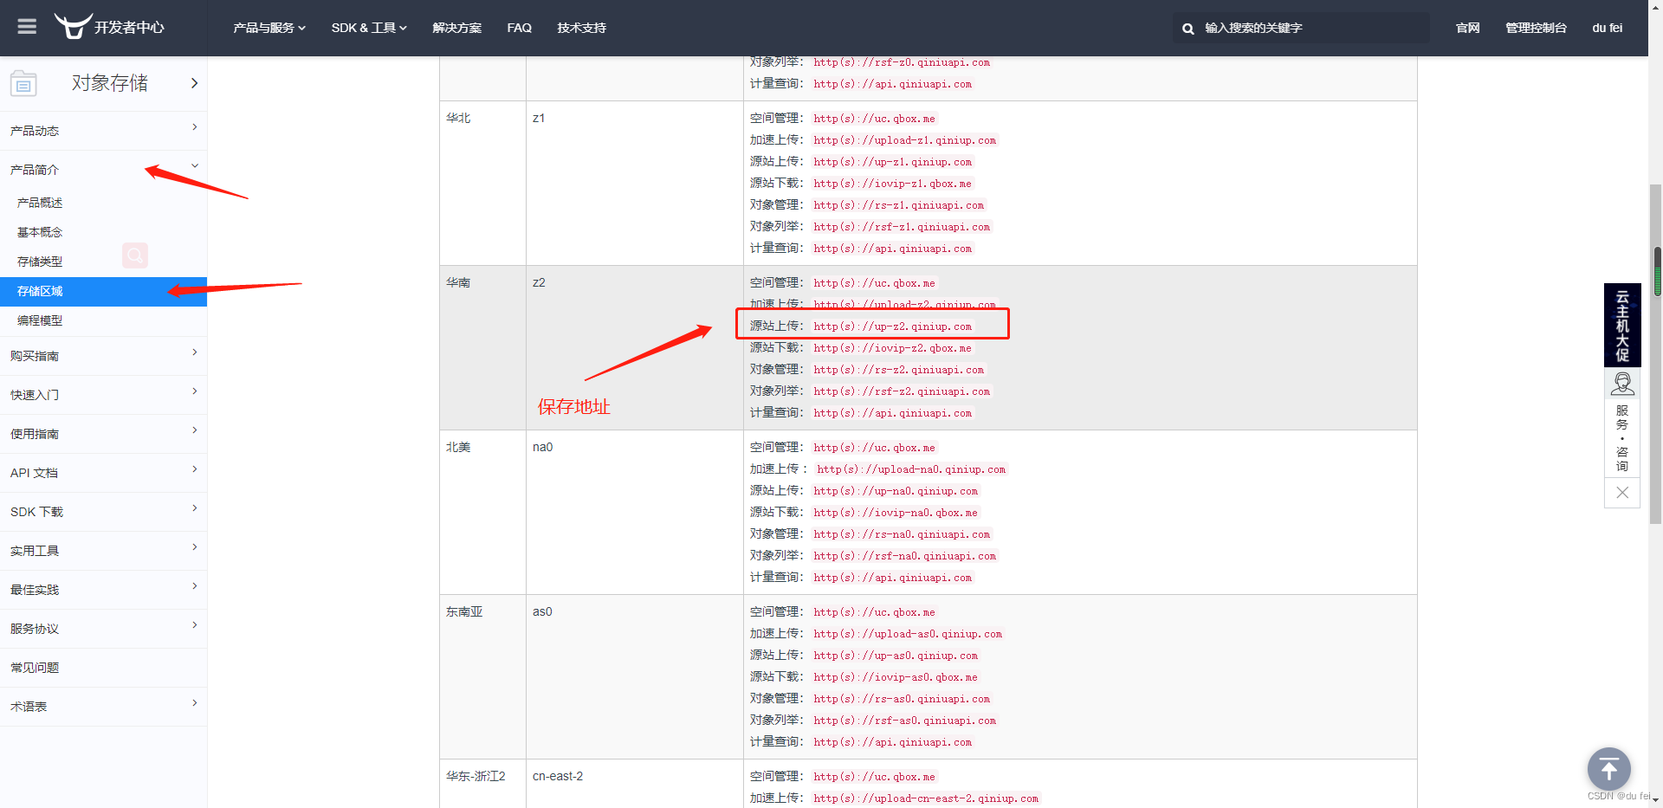Click http(s)://upload-z1.qiniup.com address

tap(904, 140)
